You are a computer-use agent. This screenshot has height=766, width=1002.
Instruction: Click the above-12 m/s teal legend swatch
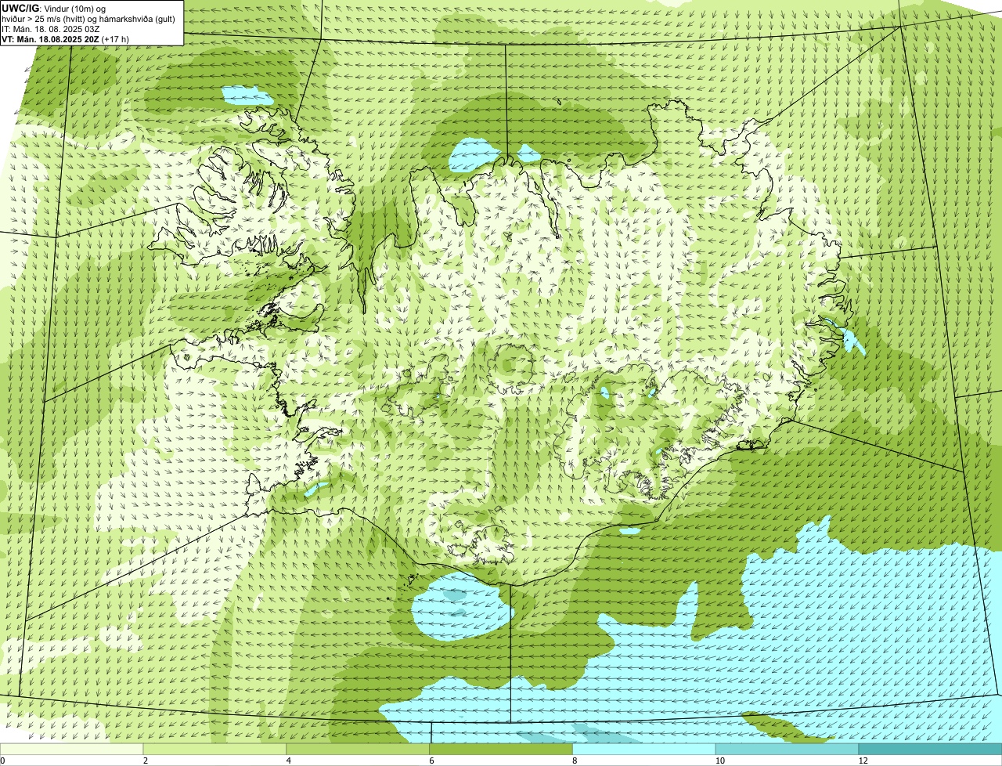click(931, 750)
